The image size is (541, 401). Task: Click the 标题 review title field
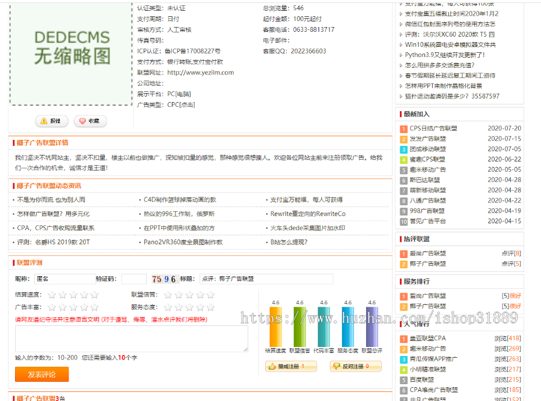[x=266, y=279]
